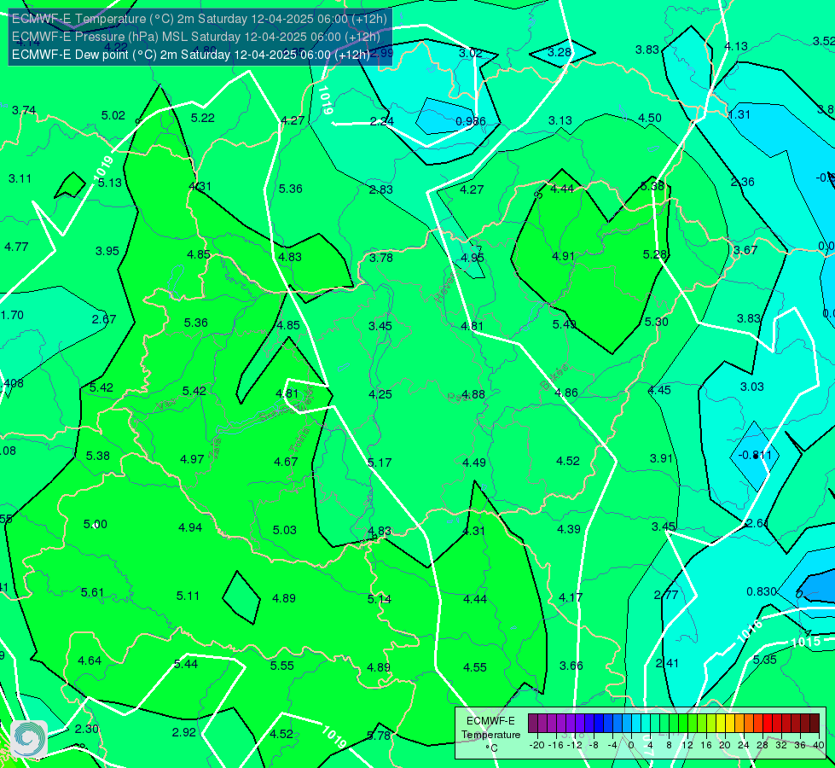Click the legend scale label -12

pos(573,745)
